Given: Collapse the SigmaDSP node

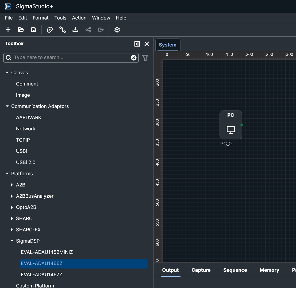Looking at the screenshot, I should 12,241.
